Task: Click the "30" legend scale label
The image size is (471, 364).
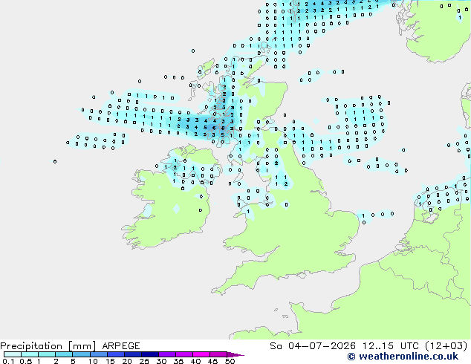Action: tap(161, 361)
